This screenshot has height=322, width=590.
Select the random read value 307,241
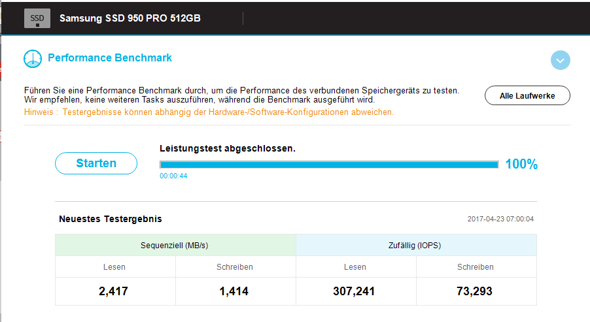click(x=354, y=291)
